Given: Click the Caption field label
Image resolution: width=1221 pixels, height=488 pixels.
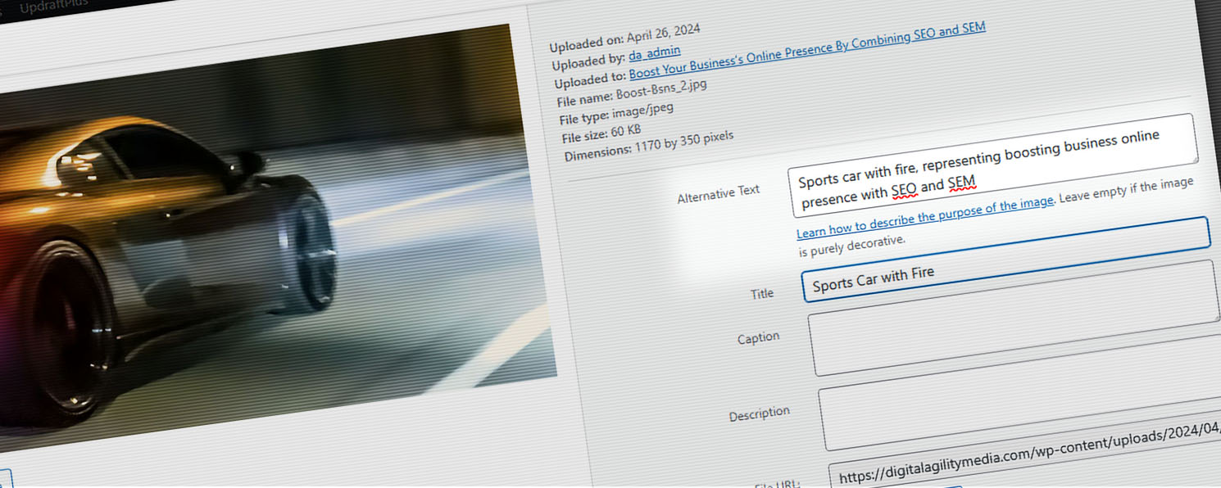Looking at the screenshot, I should (x=758, y=337).
